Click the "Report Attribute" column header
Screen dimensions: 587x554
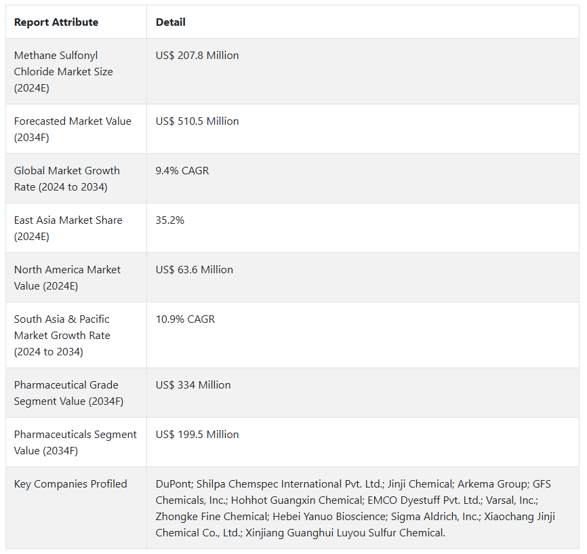click(56, 22)
